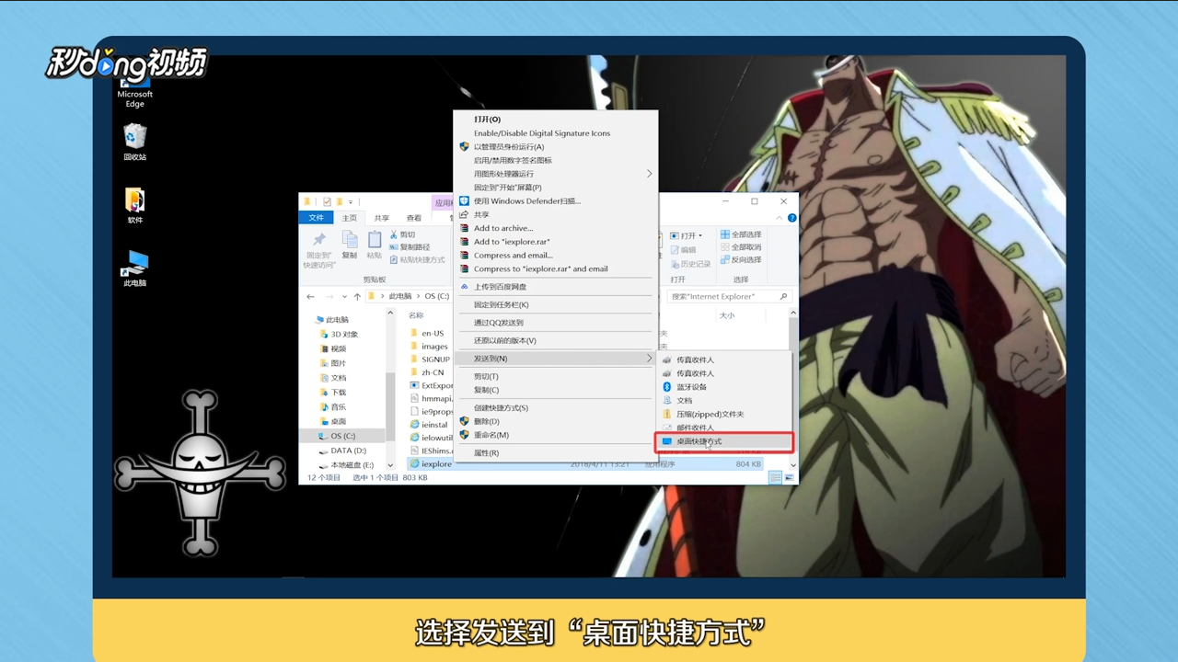Open Explorer help question mark icon
Viewport: 1178px width, 662px height.
click(792, 218)
